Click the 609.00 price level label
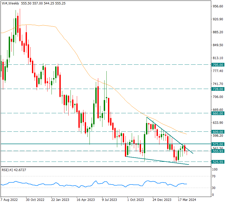The height and width of the screenshot is (203, 226). (x=218, y=132)
